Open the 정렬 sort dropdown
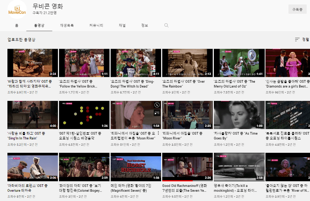This screenshot has height=201, width=310. pos(302,39)
